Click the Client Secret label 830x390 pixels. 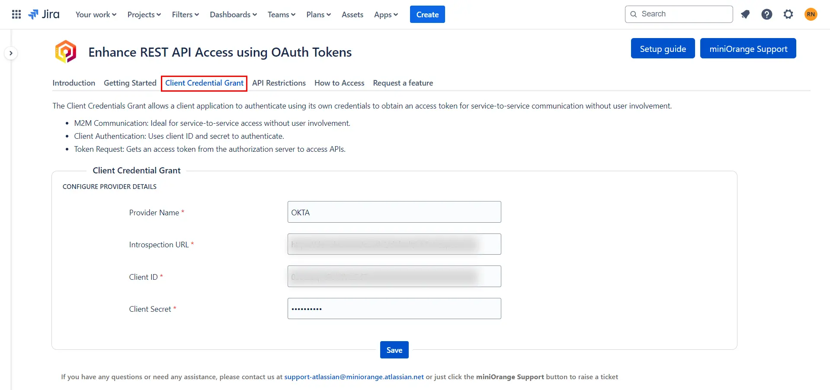153,309
